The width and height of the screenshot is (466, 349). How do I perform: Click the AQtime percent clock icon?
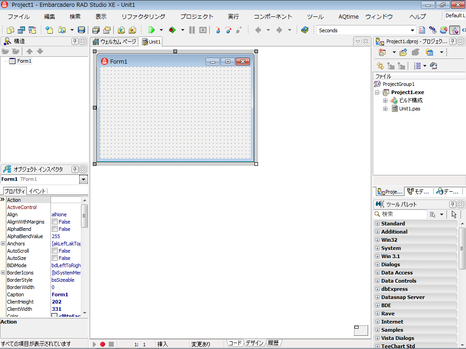433,30
